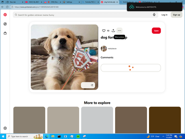Open the second beige explore tile
The height and width of the screenshot is (139, 185).
point(63,120)
